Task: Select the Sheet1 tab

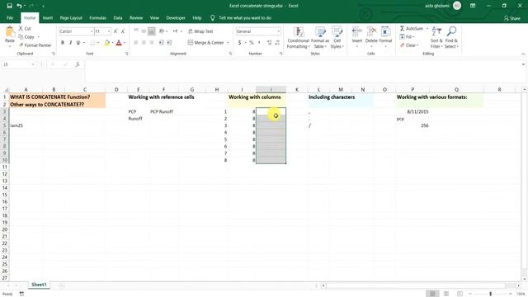Action: click(x=39, y=285)
